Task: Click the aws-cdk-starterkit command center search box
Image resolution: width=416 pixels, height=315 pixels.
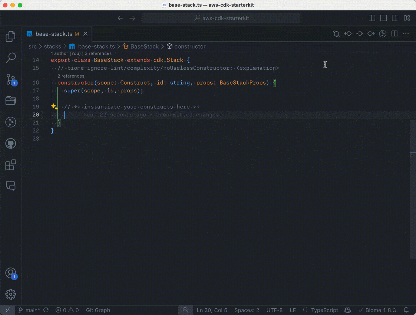Action: 221,18
